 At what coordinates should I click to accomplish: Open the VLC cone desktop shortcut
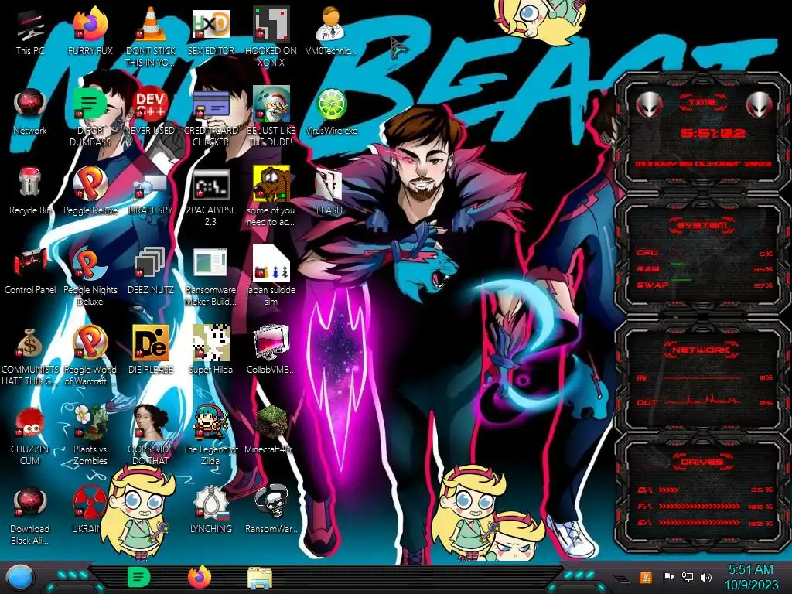[150, 26]
